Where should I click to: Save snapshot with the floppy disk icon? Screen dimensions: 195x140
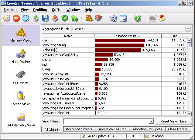tap(45, 18)
